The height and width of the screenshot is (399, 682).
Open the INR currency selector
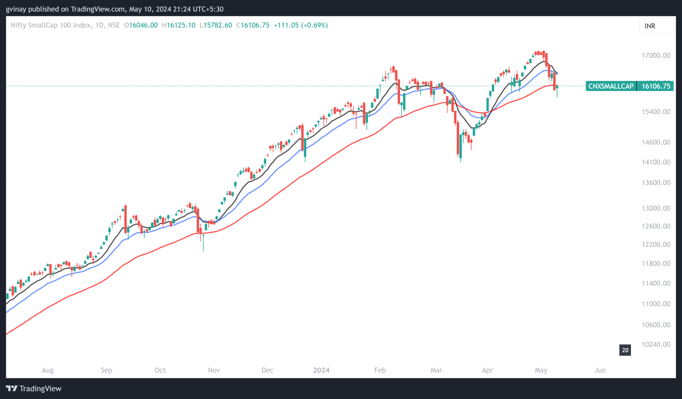[x=656, y=26]
